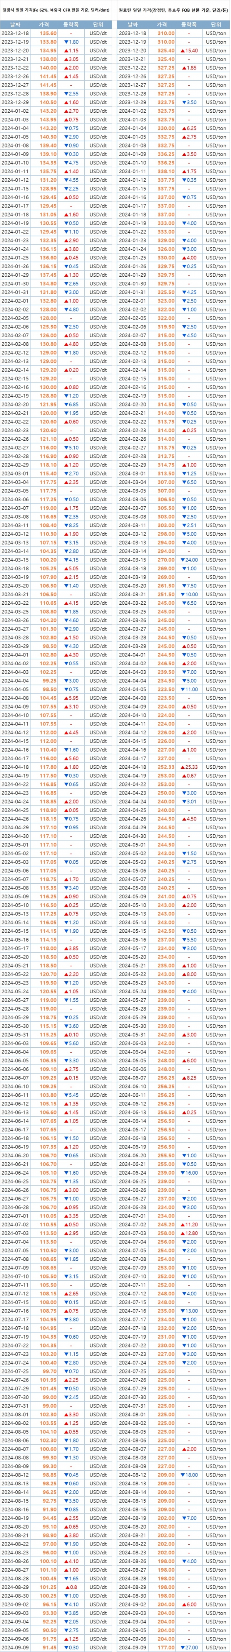Click iron ore price 135.60 on 2023-12-18
This screenshot has width=231, height=1652.
point(48,33)
